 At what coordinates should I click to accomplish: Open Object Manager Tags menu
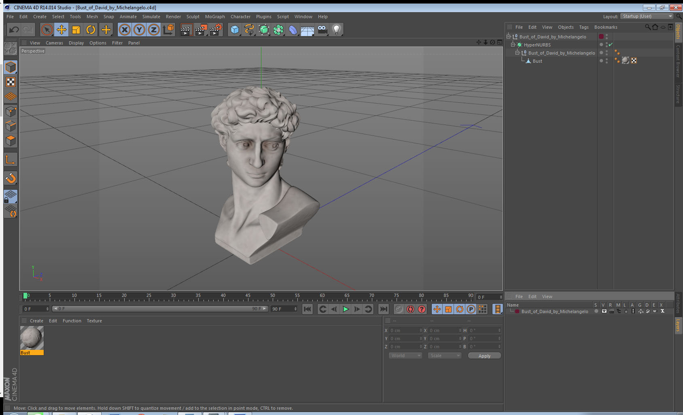(x=583, y=27)
